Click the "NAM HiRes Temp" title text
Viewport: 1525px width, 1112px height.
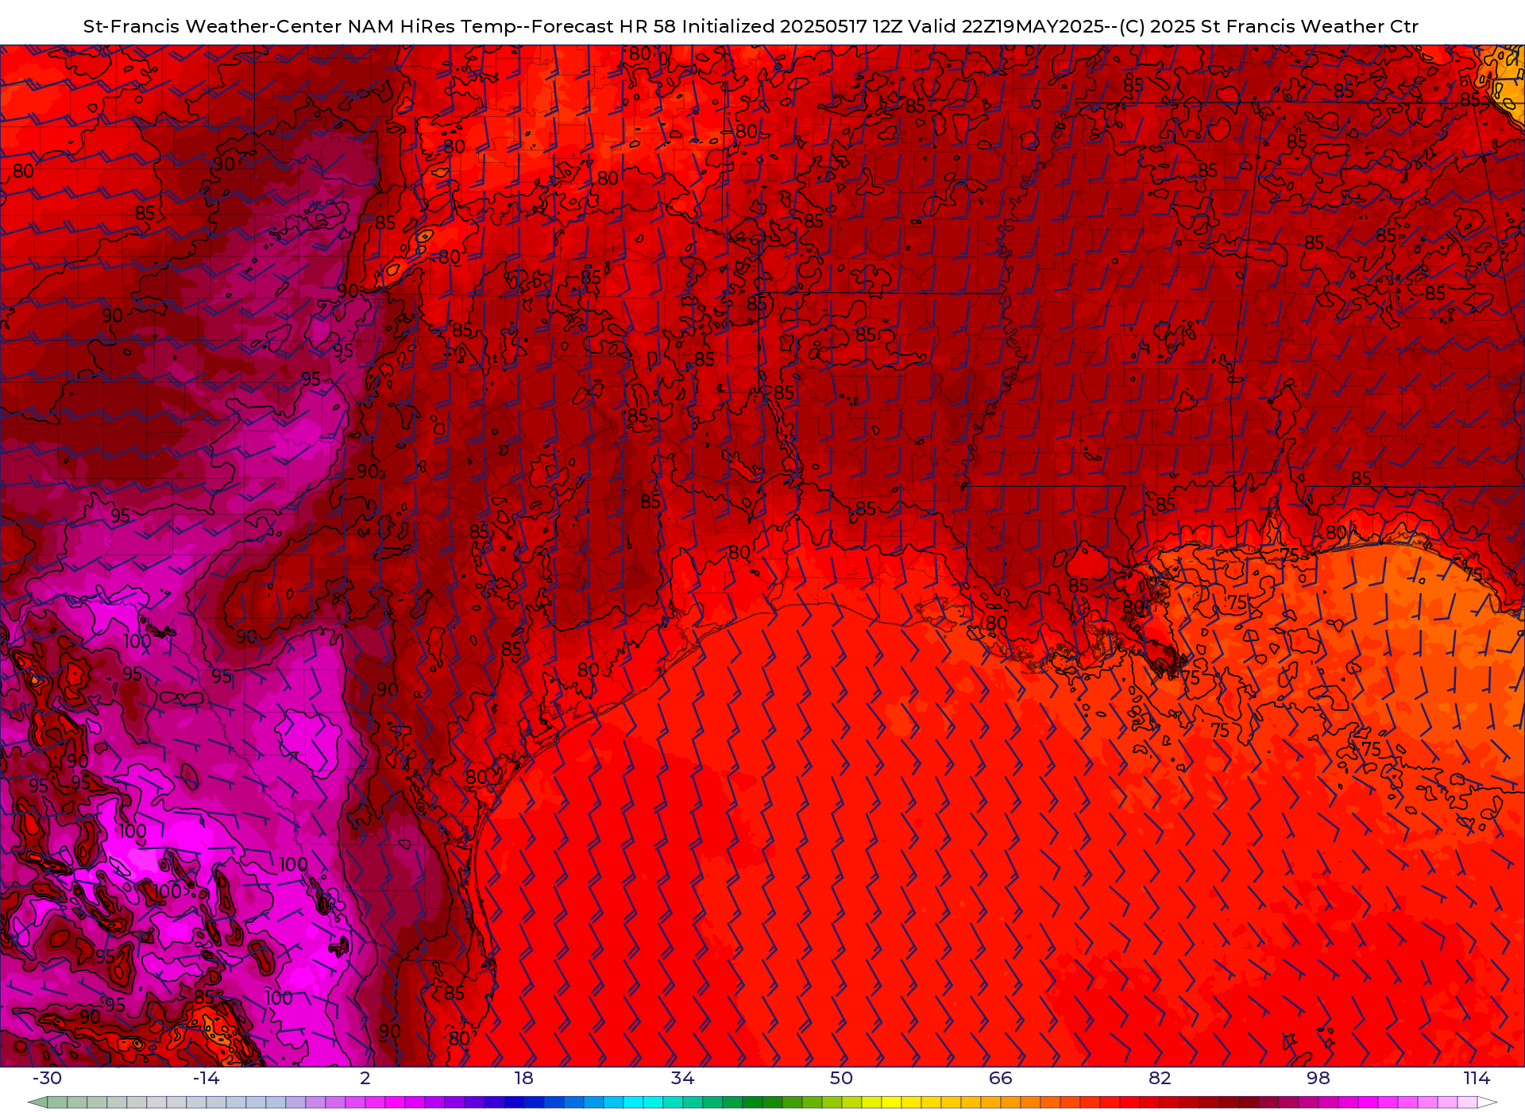tap(433, 27)
